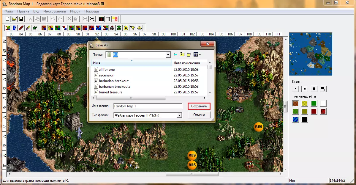This screenshot has width=356, height=185.
Task: Select the terrain painting tool
Action: 7,28
